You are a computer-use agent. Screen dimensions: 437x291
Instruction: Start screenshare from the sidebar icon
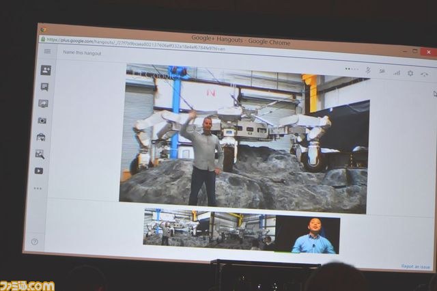(x=43, y=104)
